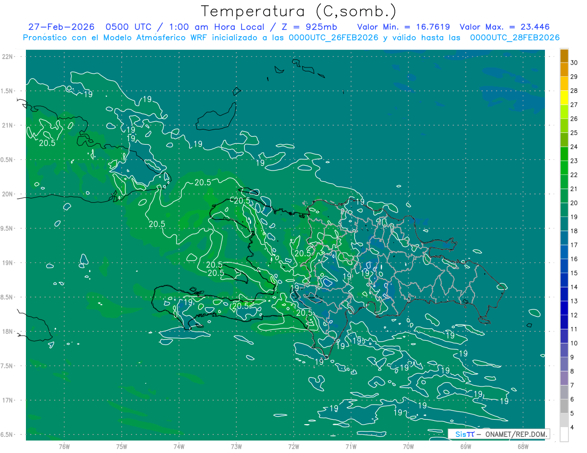Click the longitude axis label 71W

[x=351, y=447]
